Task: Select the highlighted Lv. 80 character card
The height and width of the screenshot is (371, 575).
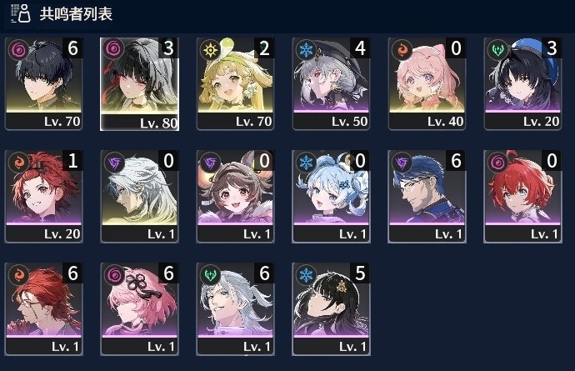Action: (139, 83)
